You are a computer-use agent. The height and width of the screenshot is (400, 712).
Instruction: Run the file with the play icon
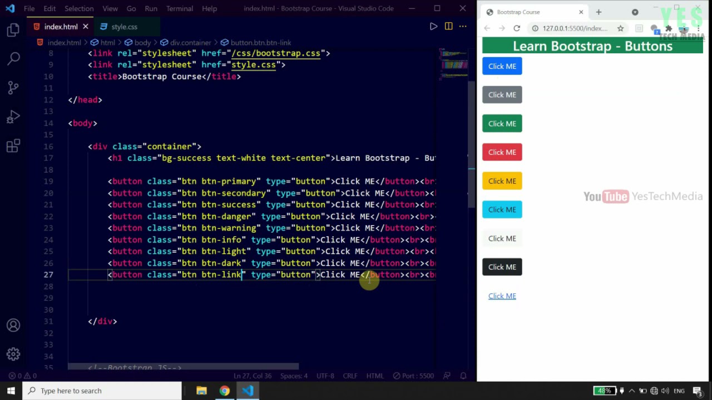click(x=433, y=26)
